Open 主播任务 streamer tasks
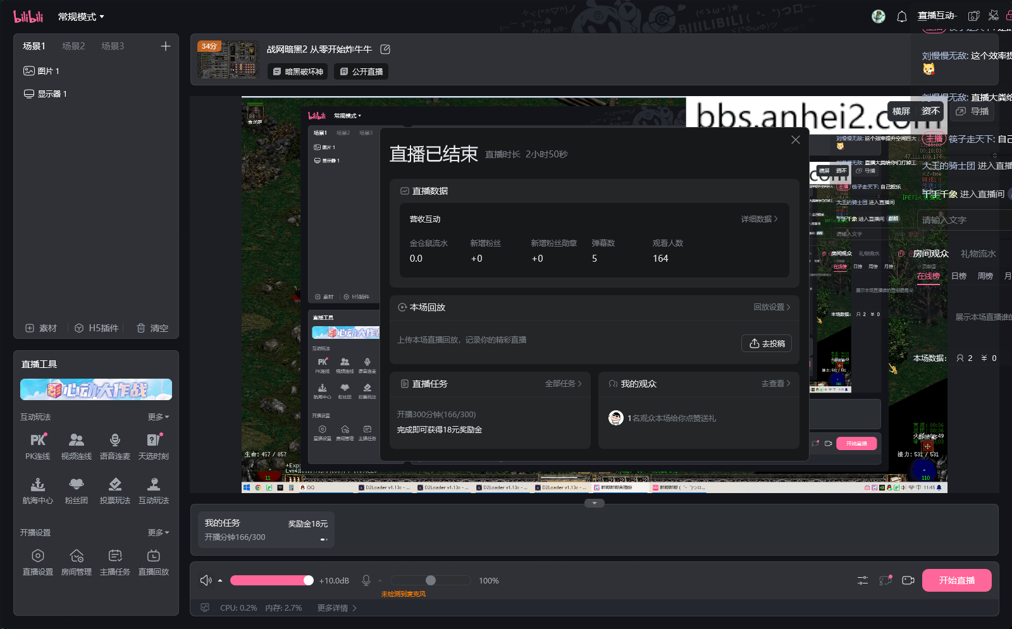Viewport: 1012px width, 629px height. point(115,562)
